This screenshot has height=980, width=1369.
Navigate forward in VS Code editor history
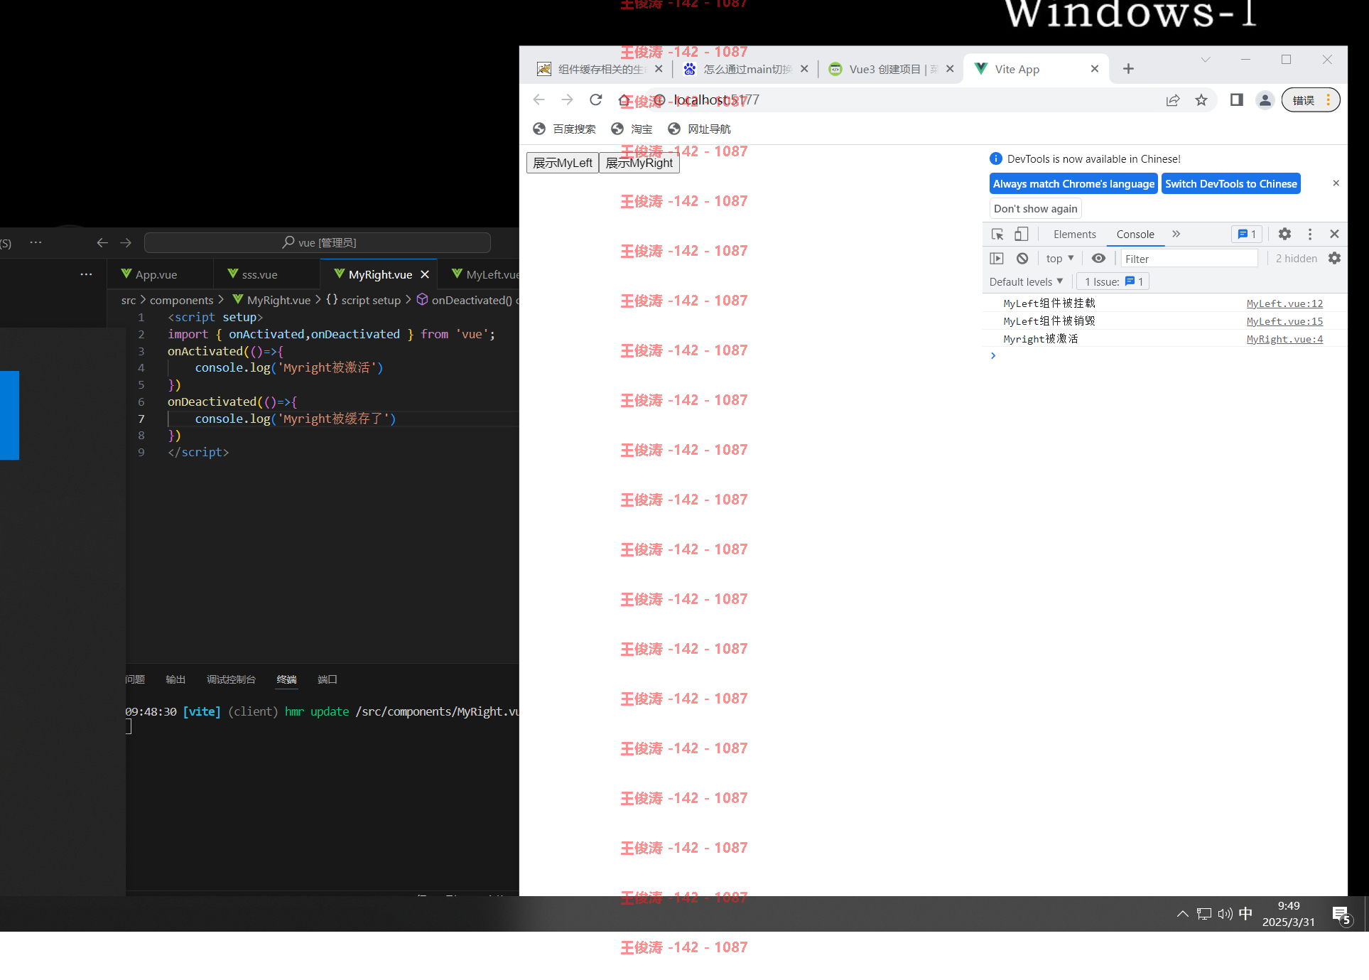(126, 242)
